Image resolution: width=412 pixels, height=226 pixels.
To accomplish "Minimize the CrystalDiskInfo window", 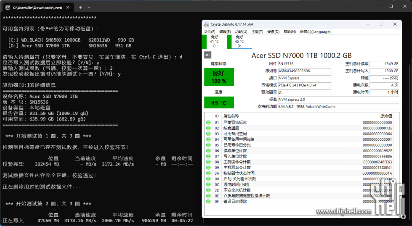I will 368,24.
